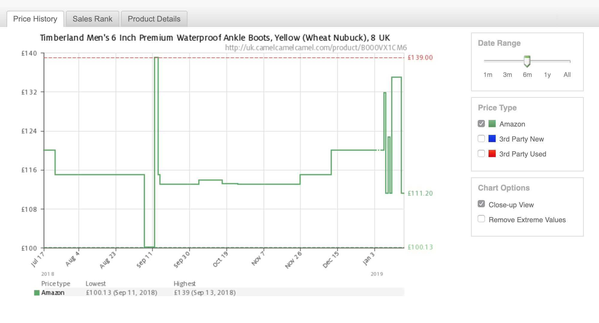
Task: Click the £111.20 current price label
Action: tap(420, 193)
